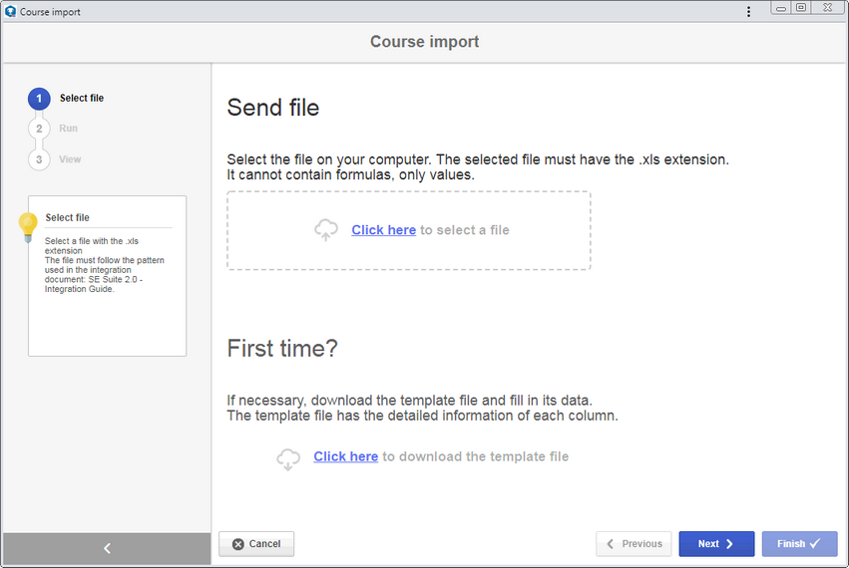Click the cloud download template icon
The height and width of the screenshot is (568, 849).
[x=288, y=458]
